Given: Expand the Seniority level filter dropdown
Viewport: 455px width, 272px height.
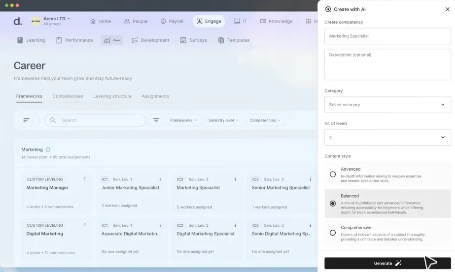Looking at the screenshot, I should [223, 120].
